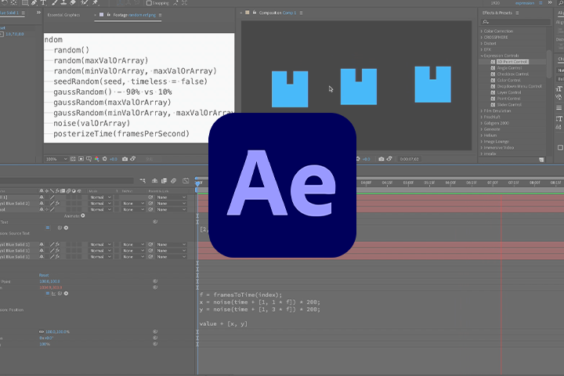Open blending Mode dropdown for Blue Solid 2
Viewport: 564px width, 376px height.
(100, 204)
